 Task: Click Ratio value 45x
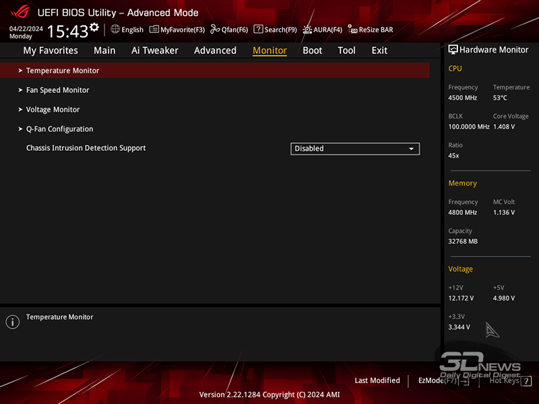pyautogui.click(x=453, y=156)
